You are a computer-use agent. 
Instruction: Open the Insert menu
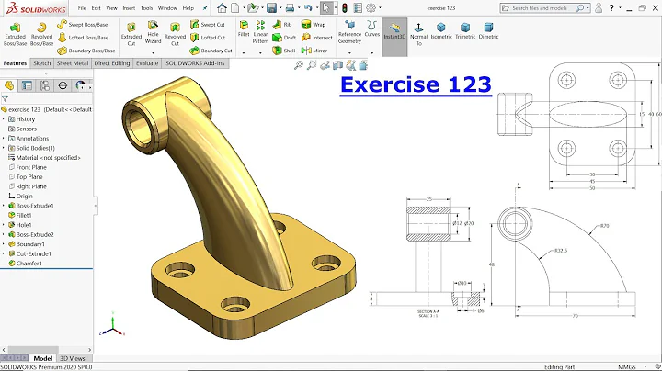pyautogui.click(x=129, y=8)
